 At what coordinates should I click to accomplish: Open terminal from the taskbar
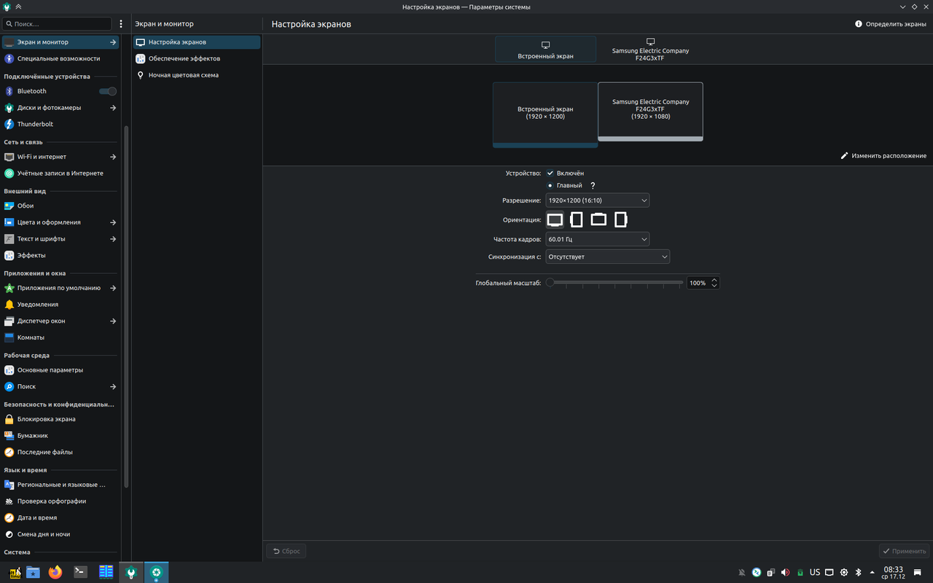(x=81, y=572)
